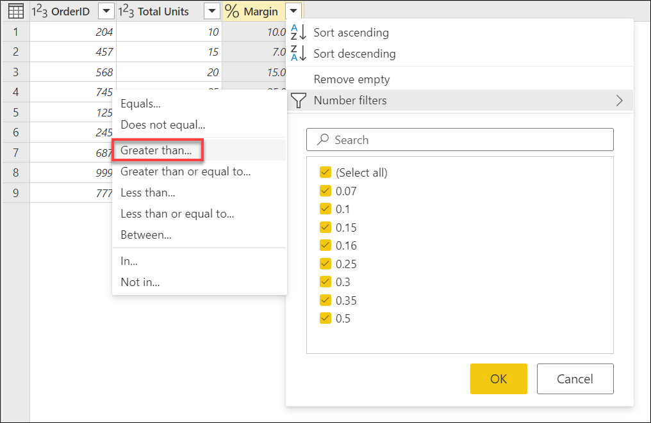Image resolution: width=651 pixels, height=423 pixels.
Task: Toggle the 0.07 value checkbox
Action: 325,190
